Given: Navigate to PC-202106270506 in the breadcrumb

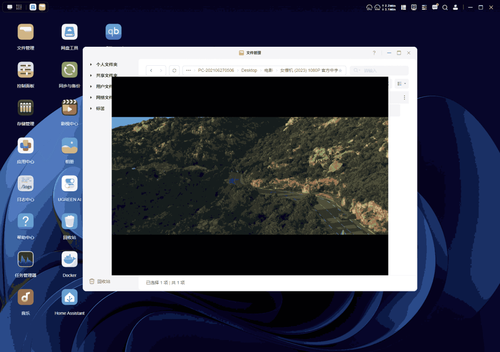Looking at the screenshot, I should point(216,70).
